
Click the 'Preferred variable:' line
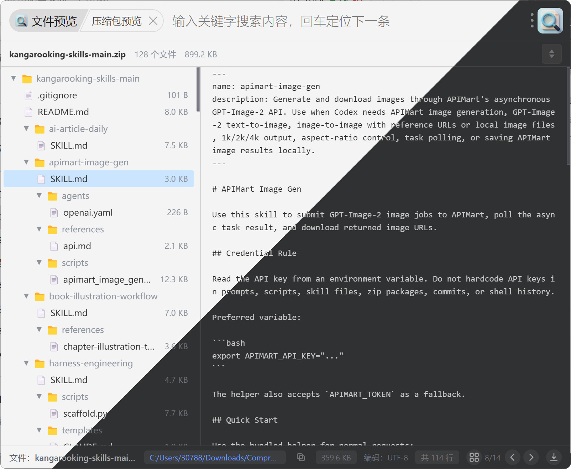[256, 317]
